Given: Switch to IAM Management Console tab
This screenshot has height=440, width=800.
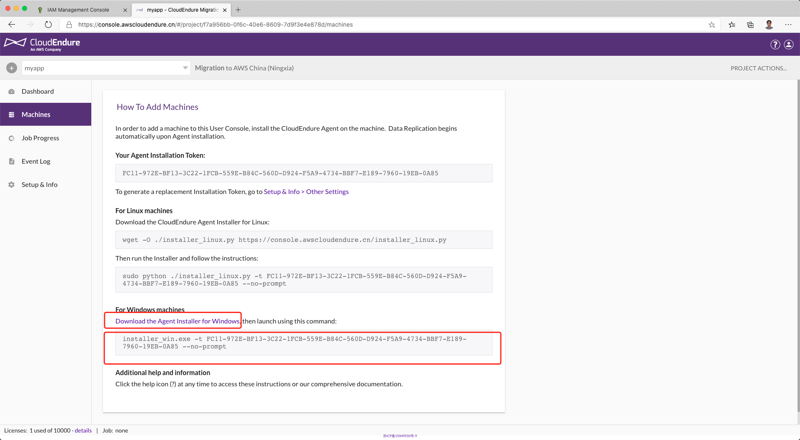Looking at the screenshot, I should pyautogui.click(x=78, y=10).
